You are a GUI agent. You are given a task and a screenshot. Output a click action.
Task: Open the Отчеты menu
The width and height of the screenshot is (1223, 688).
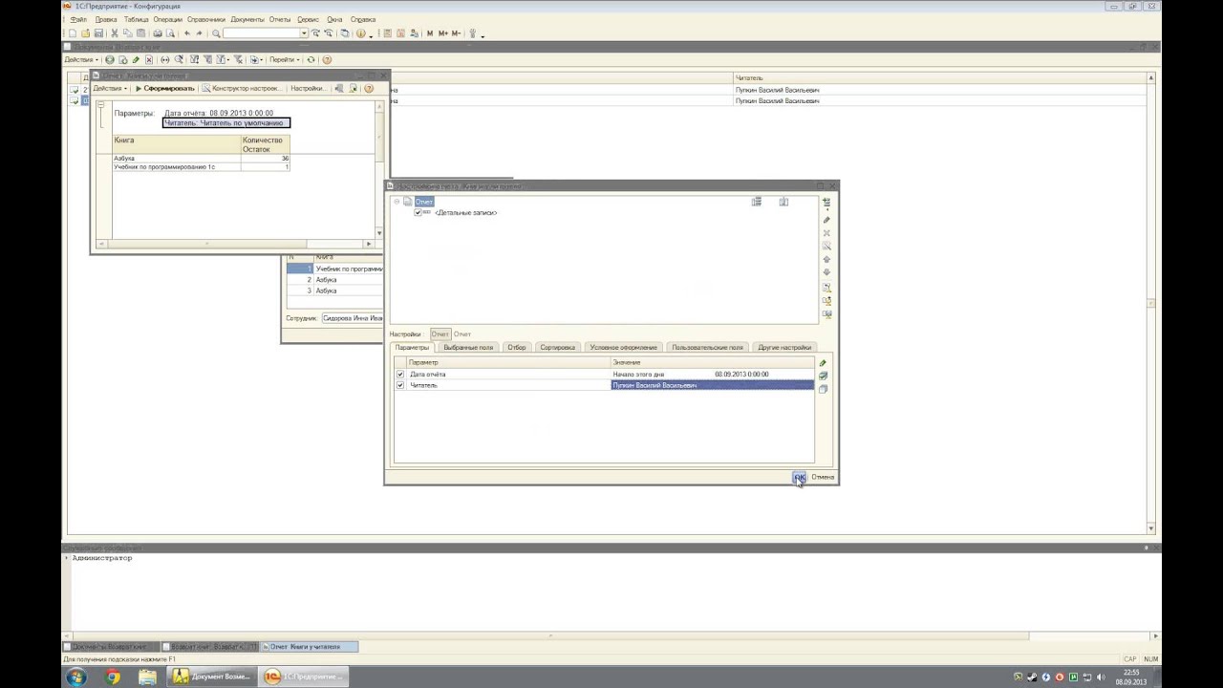[x=280, y=19]
